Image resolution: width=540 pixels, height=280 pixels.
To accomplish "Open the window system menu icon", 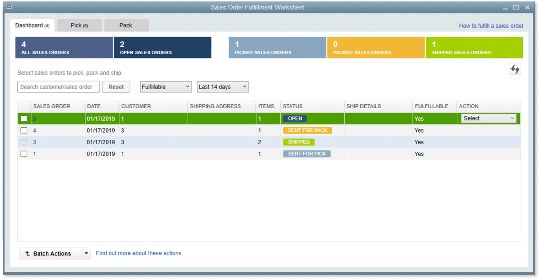I will click(x=9, y=7).
